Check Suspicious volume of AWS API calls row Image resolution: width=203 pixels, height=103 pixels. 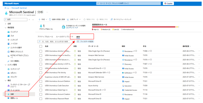pos(41,77)
